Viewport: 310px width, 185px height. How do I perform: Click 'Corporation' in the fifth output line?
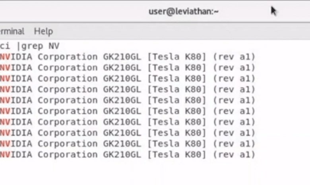tap(68, 100)
